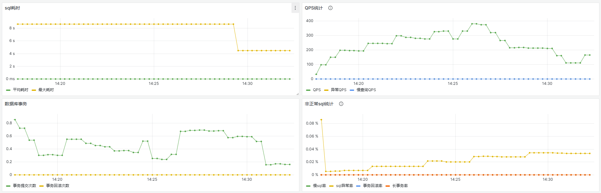Click the sql耗时 panel title
Viewport: 601px width, 193px height.
(x=12, y=8)
